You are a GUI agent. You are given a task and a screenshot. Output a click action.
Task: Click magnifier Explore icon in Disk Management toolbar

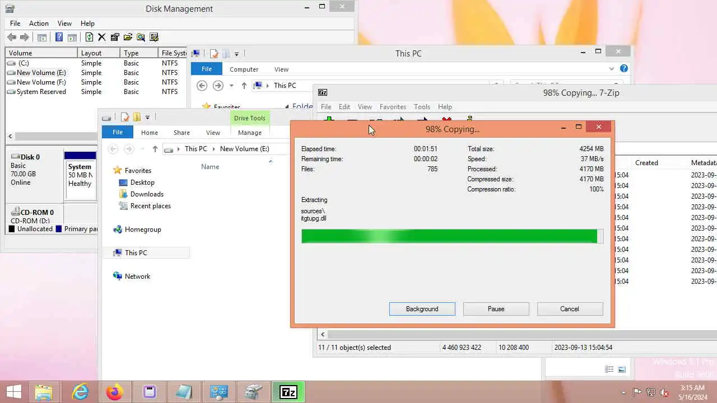click(141, 38)
